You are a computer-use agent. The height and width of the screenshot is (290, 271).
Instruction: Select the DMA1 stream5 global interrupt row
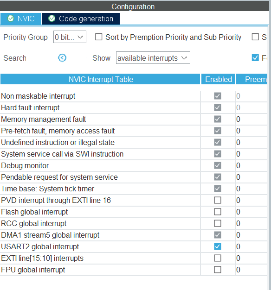click(x=134, y=235)
